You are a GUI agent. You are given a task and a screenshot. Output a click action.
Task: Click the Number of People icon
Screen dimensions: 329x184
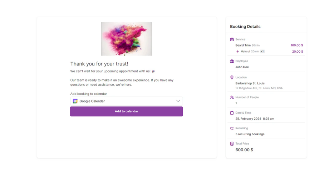tap(232, 97)
